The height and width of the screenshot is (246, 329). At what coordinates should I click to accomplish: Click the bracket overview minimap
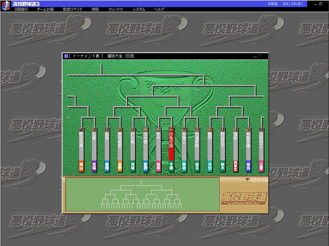(143, 194)
